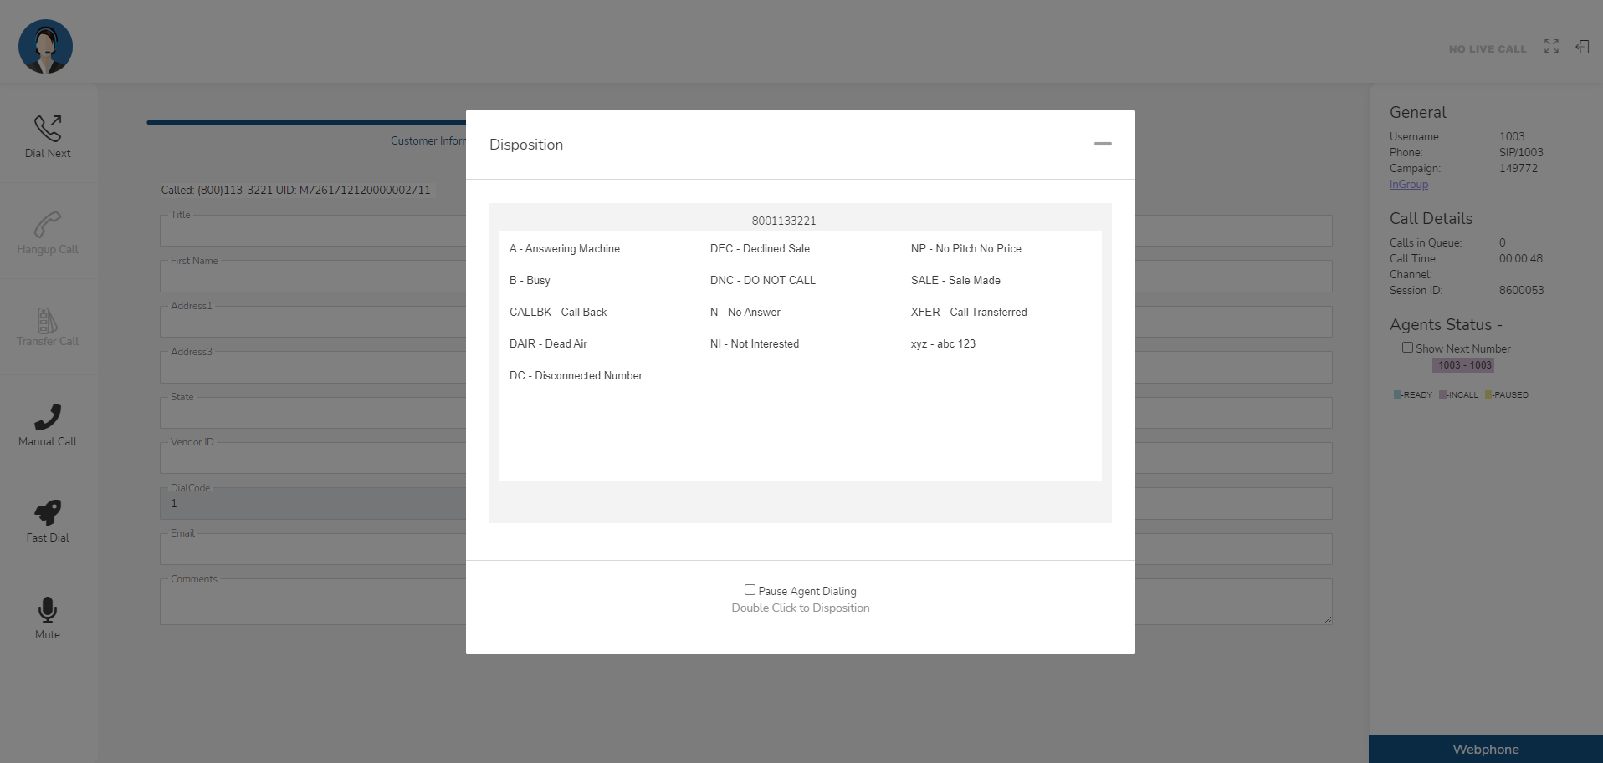The image size is (1603, 763).
Task: Open the InGroup campaign link
Action: pos(1407,184)
